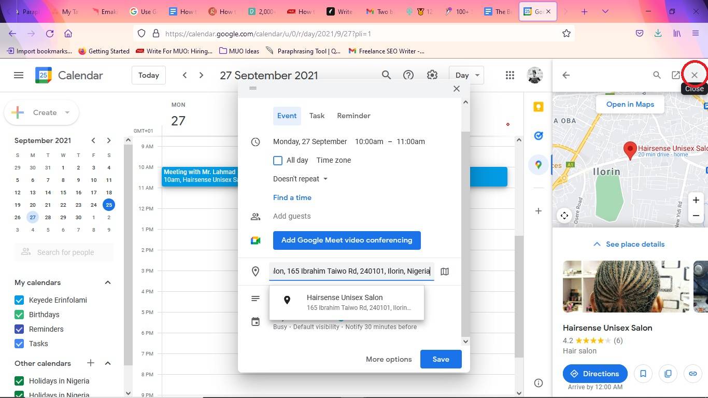Reload the browser page

[50, 34]
